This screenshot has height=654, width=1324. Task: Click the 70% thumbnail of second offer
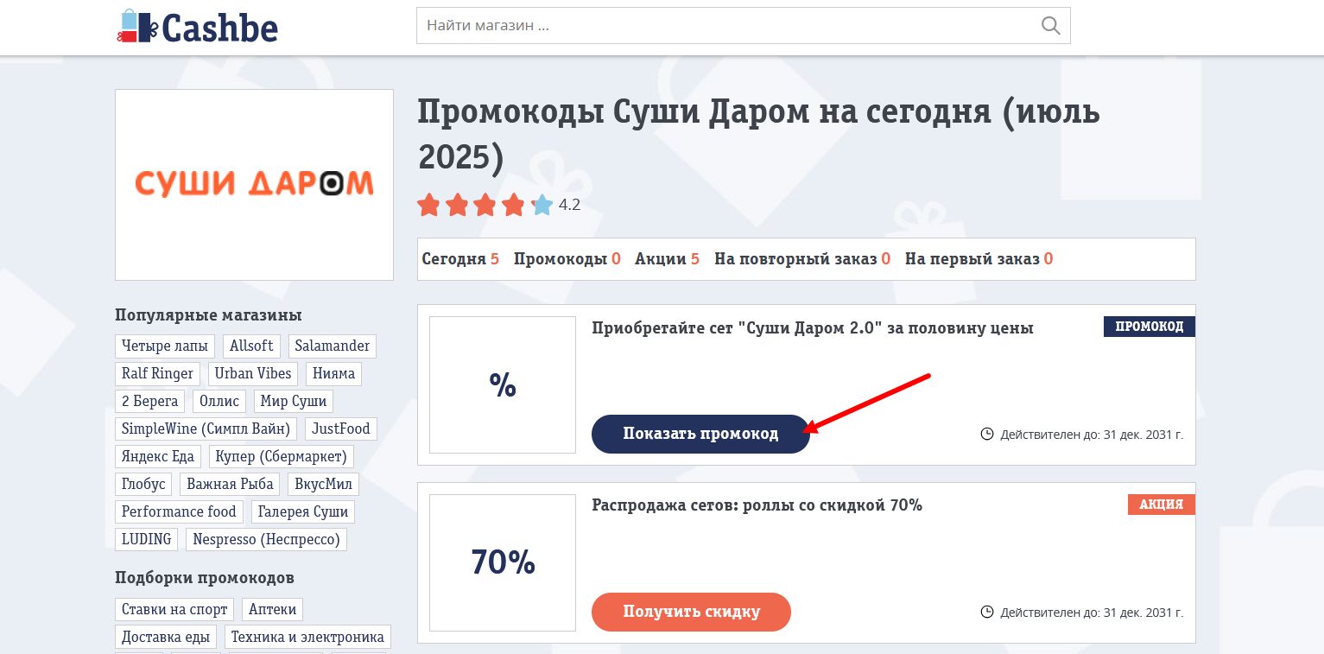[503, 562]
